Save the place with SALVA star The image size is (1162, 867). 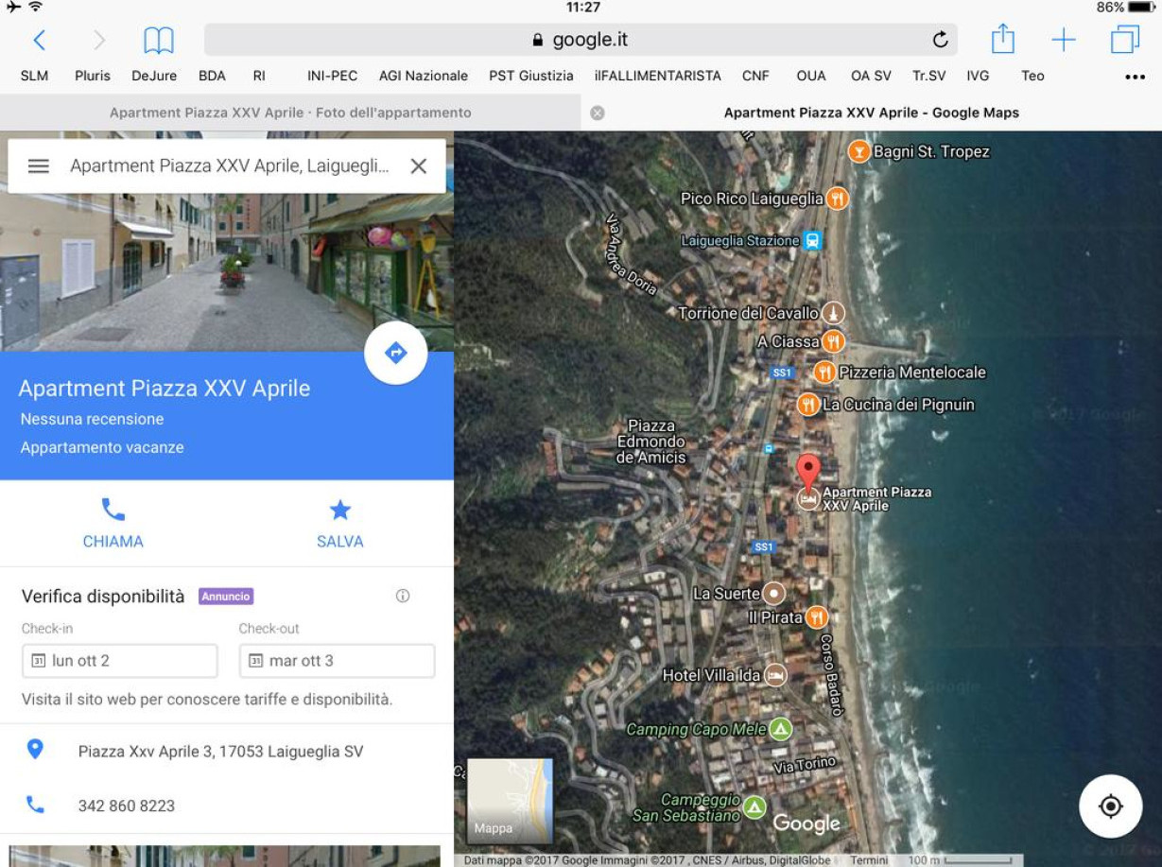point(339,523)
